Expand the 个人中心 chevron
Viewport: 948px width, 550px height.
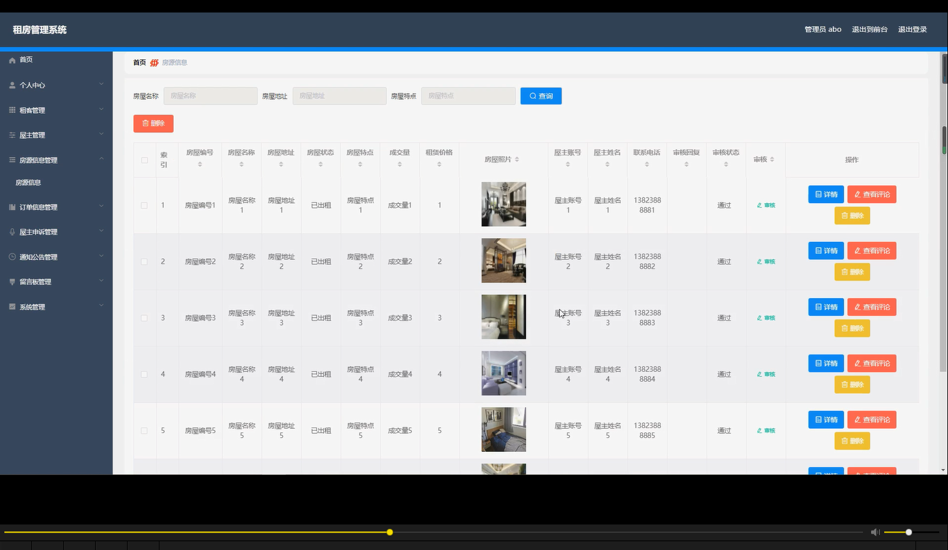click(x=101, y=84)
